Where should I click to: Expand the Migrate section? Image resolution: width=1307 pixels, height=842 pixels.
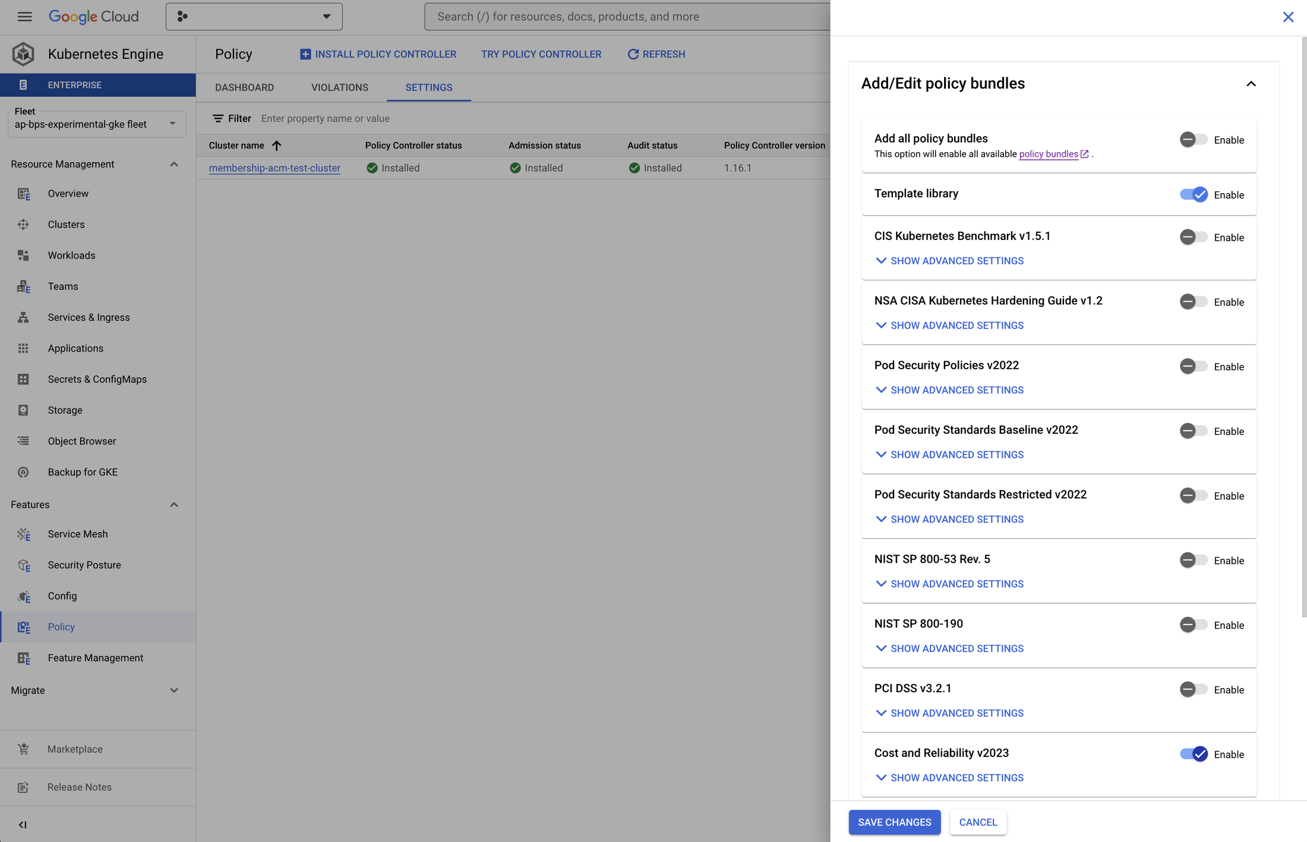[174, 690]
